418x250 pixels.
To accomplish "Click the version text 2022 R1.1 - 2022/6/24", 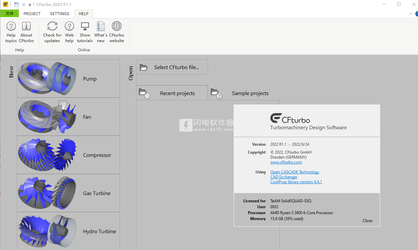I will 290,144.
